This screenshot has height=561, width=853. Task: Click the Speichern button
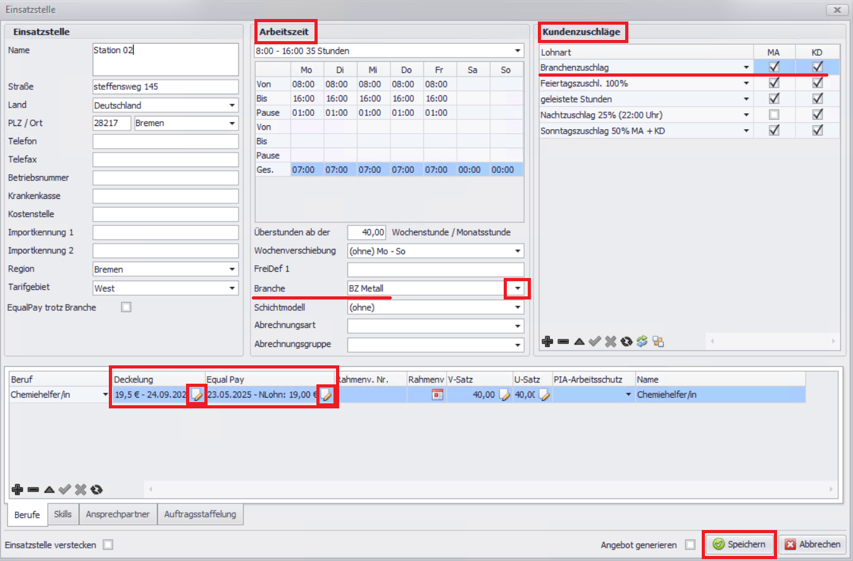tap(740, 544)
